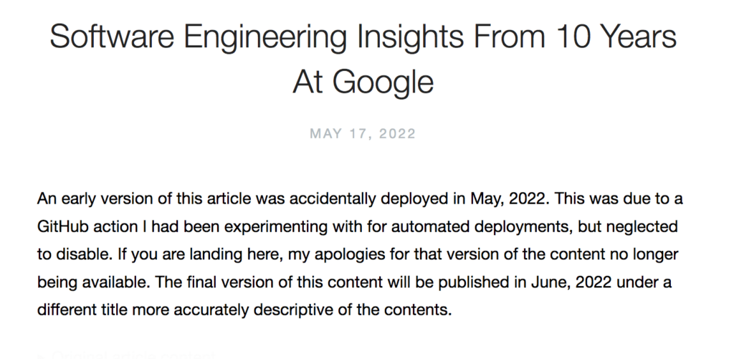Click 'At Google' in the headline

click(363, 82)
